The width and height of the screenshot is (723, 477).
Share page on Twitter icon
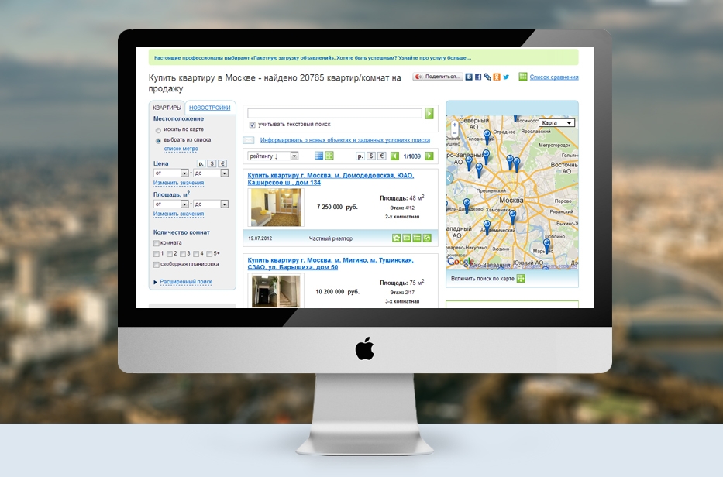pyautogui.click(x=506, y=77)
